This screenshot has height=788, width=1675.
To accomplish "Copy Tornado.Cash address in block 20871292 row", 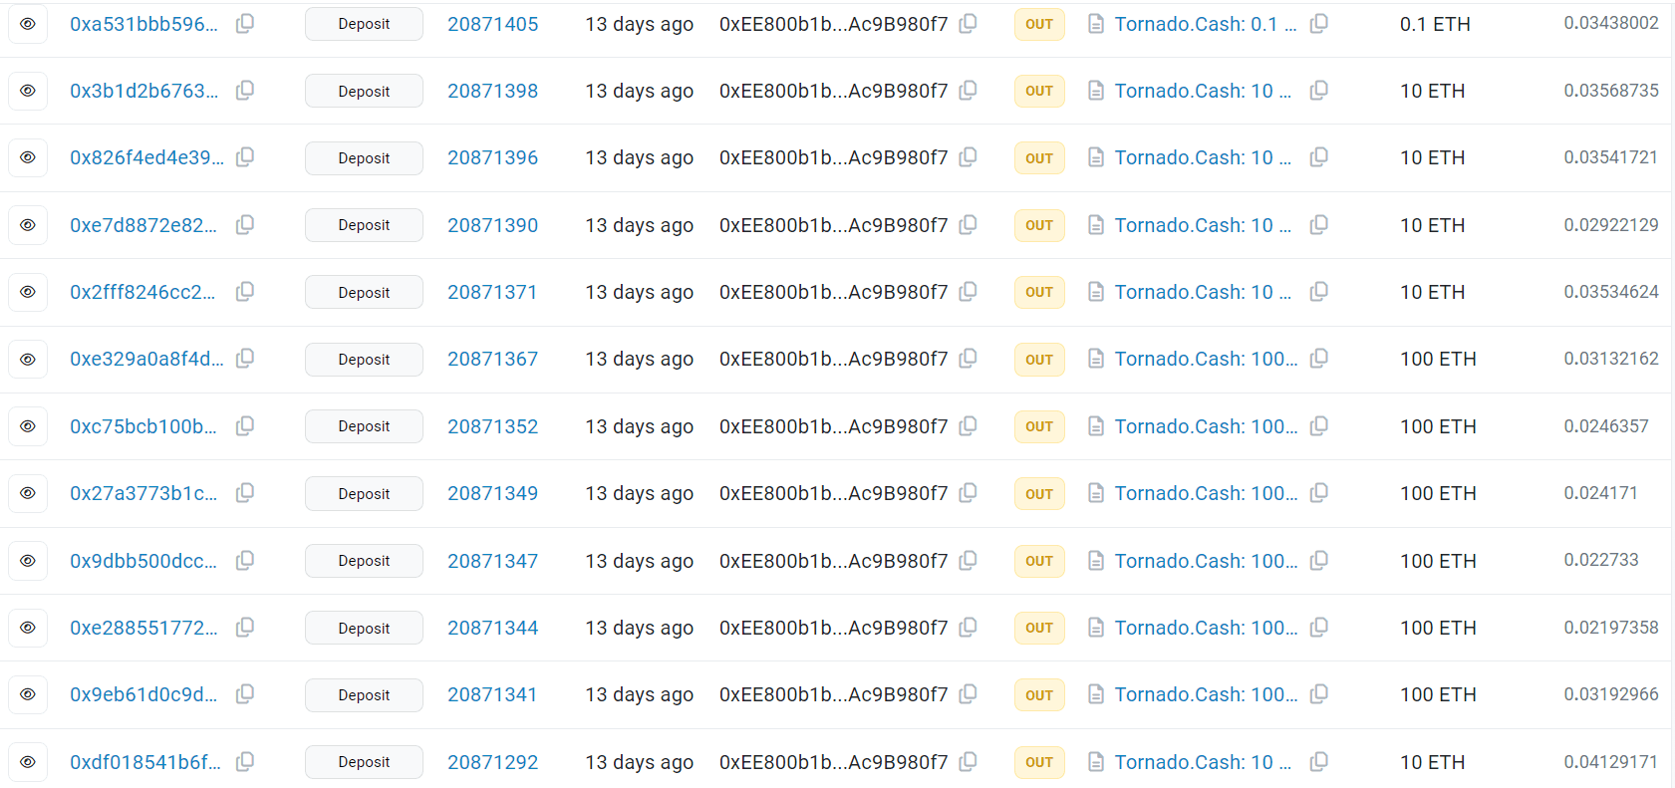I will (1319, 761).
